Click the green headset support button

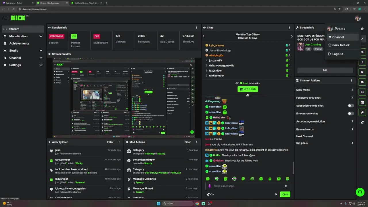pos(360,192)
